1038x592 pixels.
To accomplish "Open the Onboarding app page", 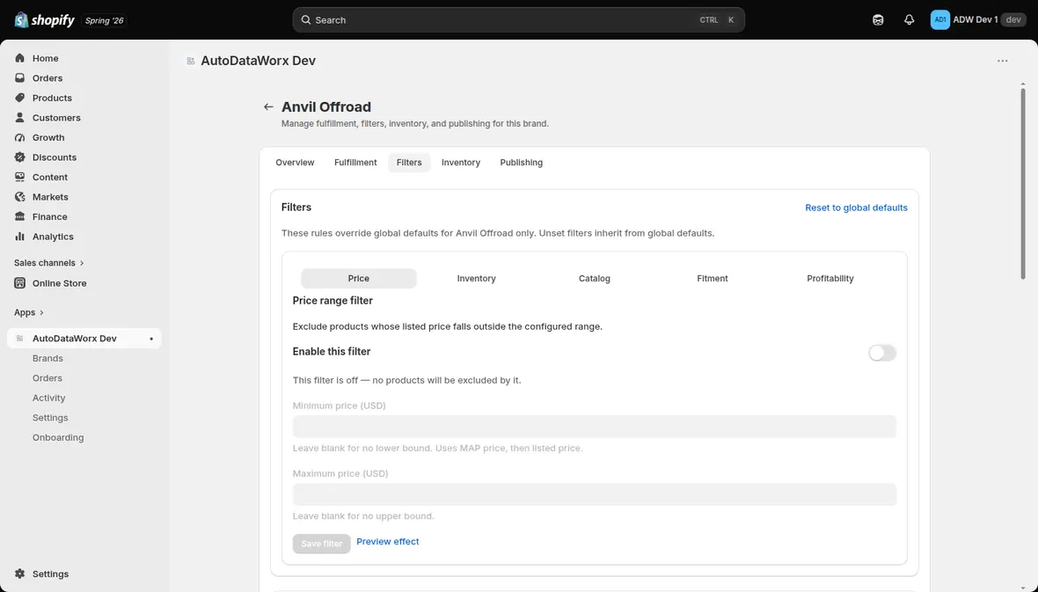I will coord(58,438).
